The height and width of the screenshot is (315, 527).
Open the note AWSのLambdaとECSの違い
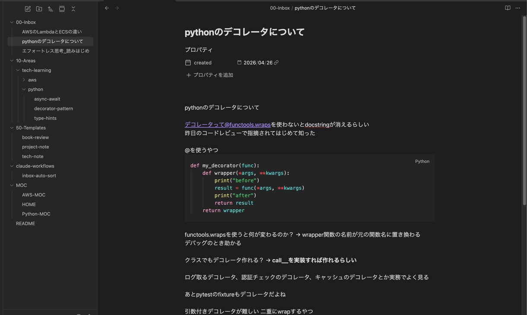click(51, 32)
